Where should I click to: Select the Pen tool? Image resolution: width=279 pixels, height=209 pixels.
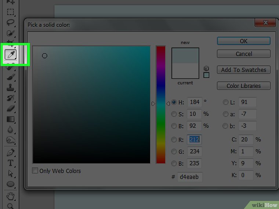point(10,152)
